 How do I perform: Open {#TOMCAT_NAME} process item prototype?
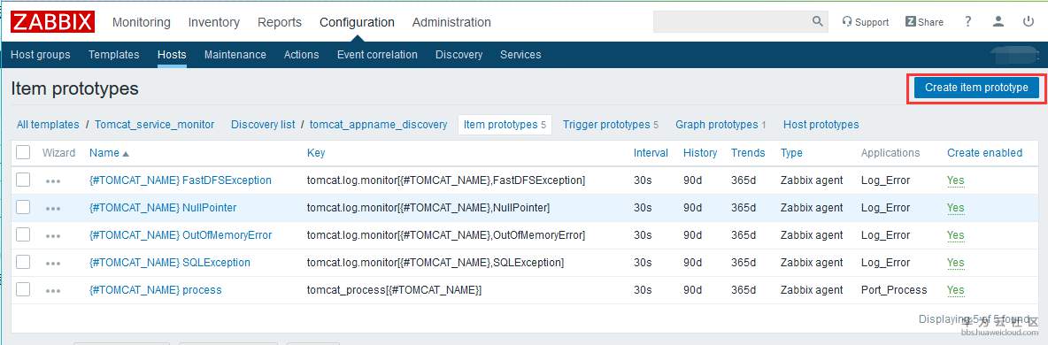(155, 290)
